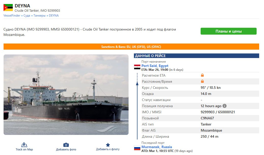This screenshot has width=264, height=155.
Task: Select the draught value 14.0 m
Action: (x=206, y=94)
